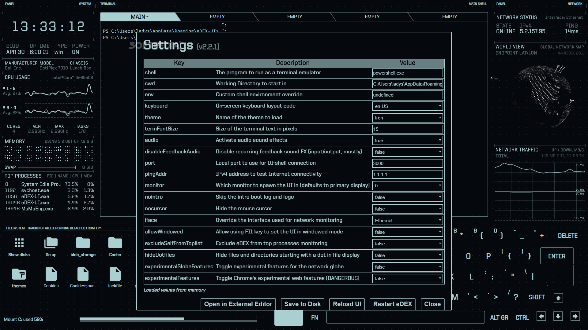Click the pingAddr input field 1.1.1.1

pos(408,174)
